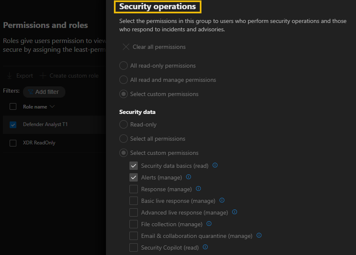Image resolution: width=356 pixels, height=255 pixels.
Task: Select All read and manage permissions
Action: [124, 80]
